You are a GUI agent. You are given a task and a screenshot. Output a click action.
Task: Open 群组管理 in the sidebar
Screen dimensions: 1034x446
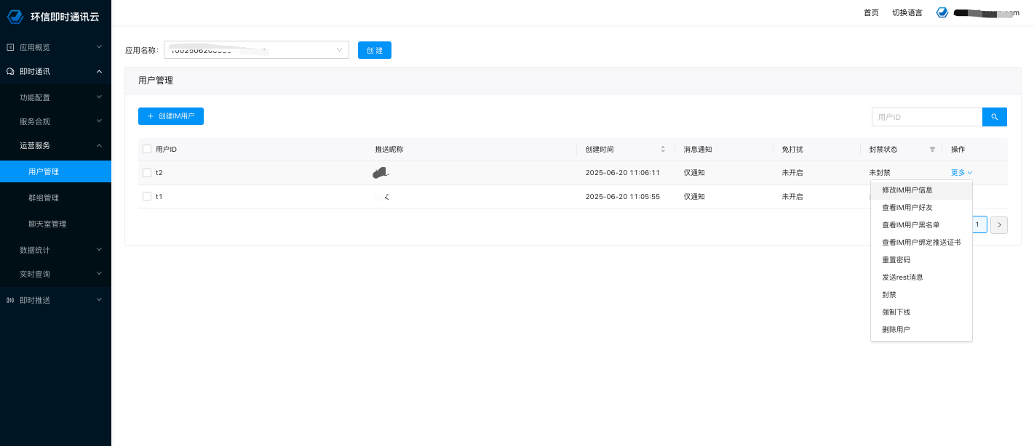(x=44, y=198)
